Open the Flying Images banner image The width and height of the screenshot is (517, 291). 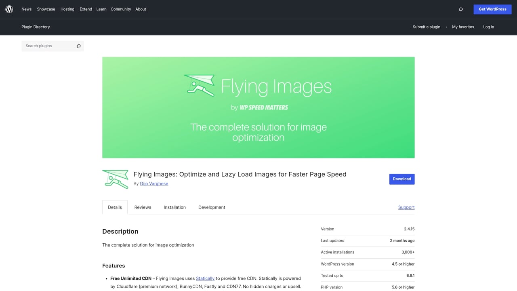[258, 107]
